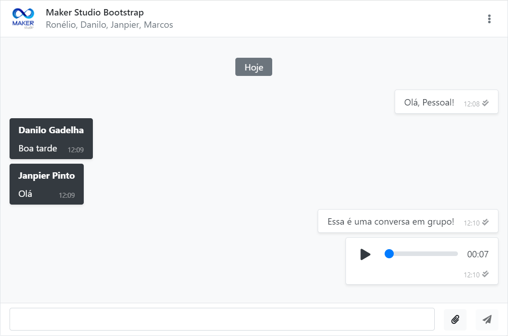Click the paperclip attach file icon

tap(455, 319)
